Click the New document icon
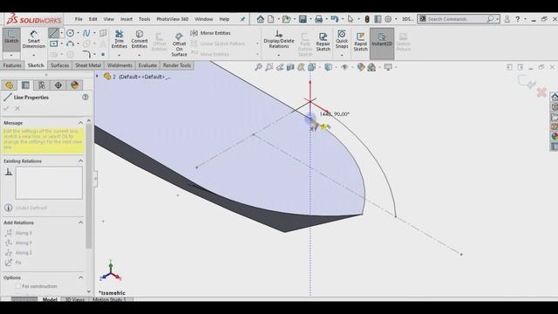558x314 pixels. (x=271, y=19)
